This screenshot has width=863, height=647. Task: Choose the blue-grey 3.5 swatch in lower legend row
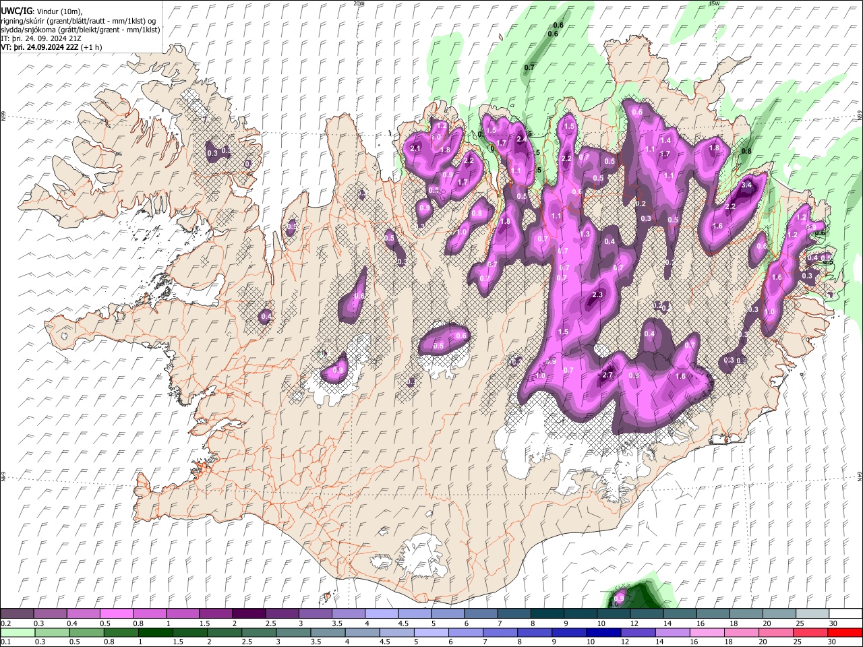327,633
